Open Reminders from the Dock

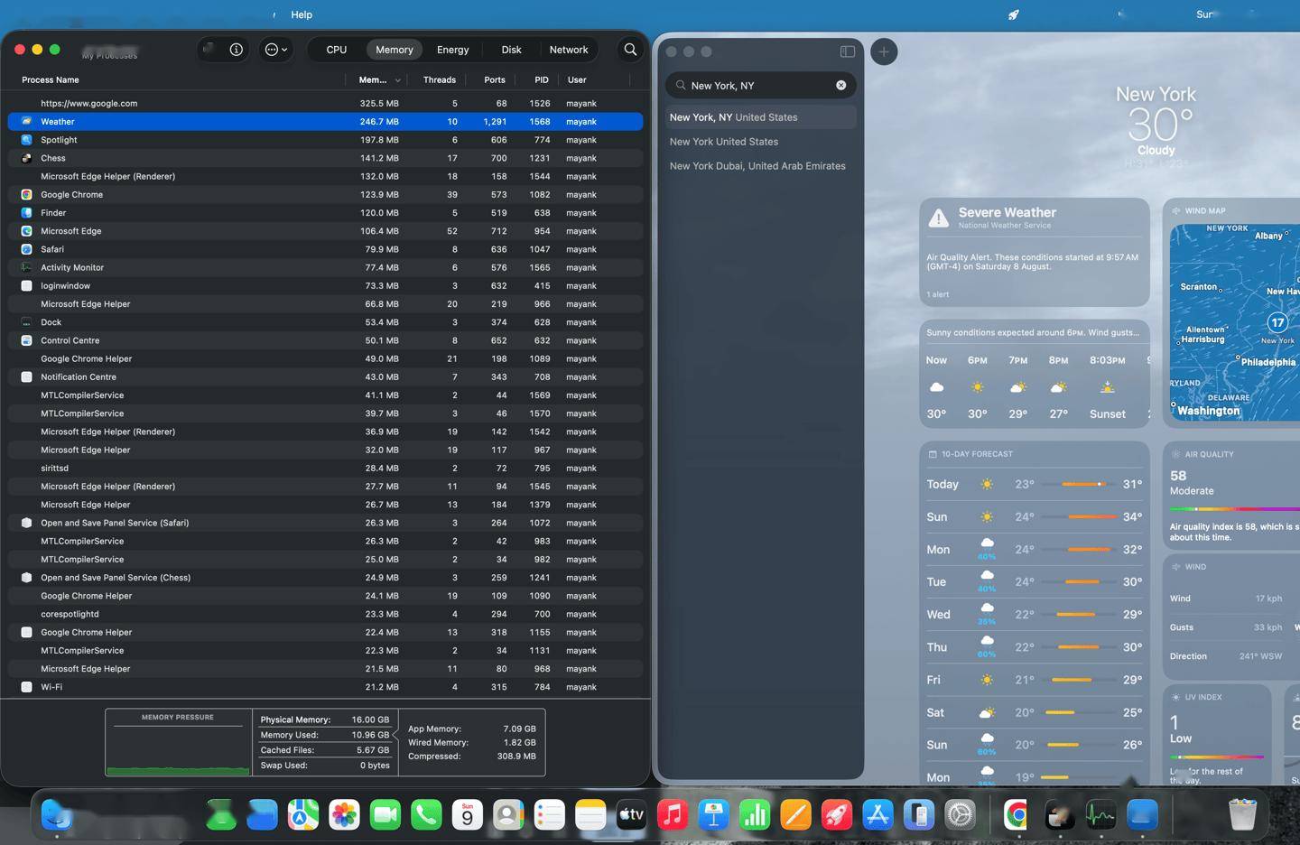pyautogui.click(x=550, y=814)
